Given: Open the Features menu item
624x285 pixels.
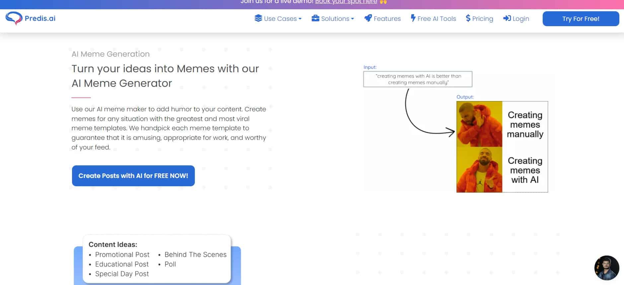Looking at the screenshot, I should [387, 19].
